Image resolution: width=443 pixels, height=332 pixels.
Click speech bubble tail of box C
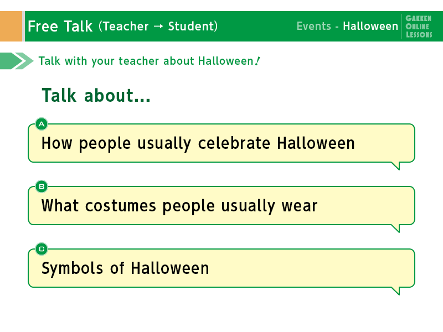pyautogui.click(x=395, y=291)
